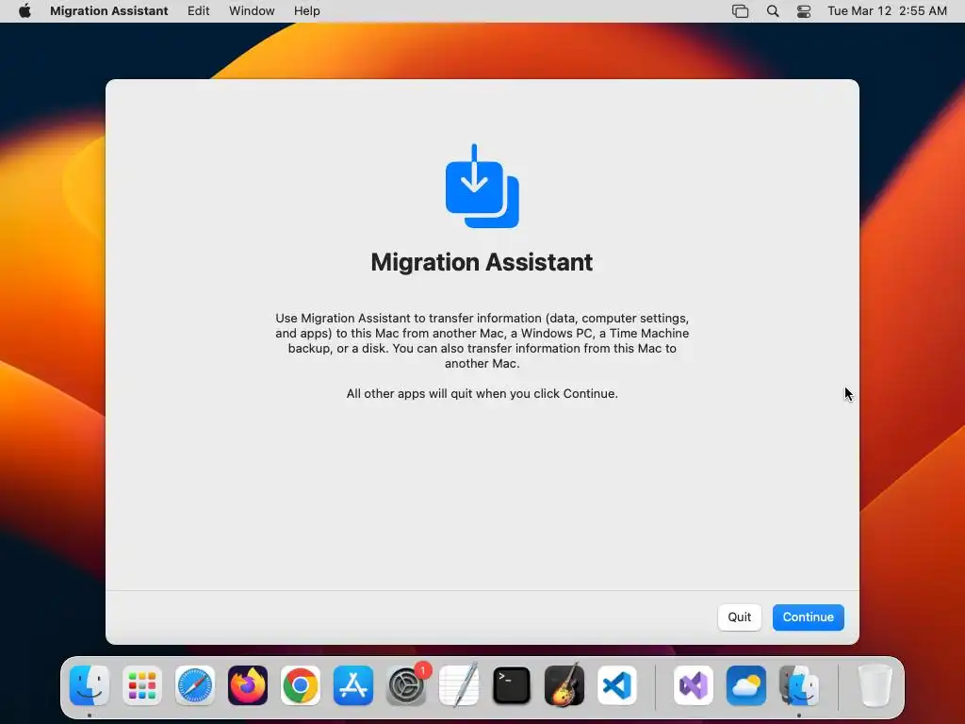Open Finder from the Dock

pyautogui.click(x=90, y=685)
